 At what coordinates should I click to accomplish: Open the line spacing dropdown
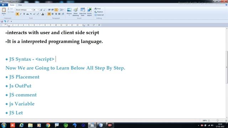62,10
